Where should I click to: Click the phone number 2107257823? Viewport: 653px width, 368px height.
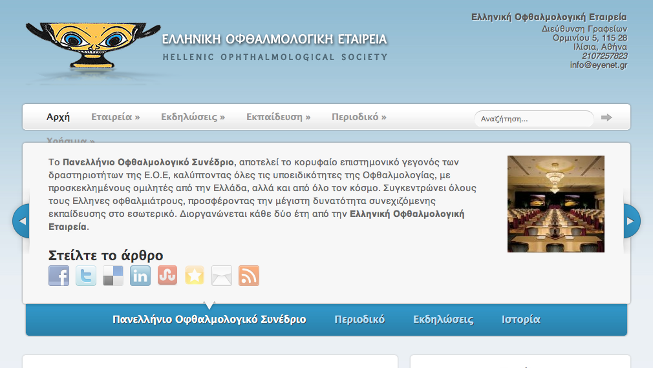(x=605, y=56)
